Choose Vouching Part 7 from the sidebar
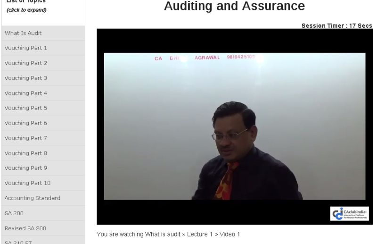Screen dimensions: 377x244 43,138
